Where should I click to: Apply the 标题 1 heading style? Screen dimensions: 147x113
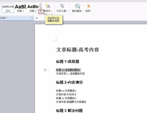(20, 8)
